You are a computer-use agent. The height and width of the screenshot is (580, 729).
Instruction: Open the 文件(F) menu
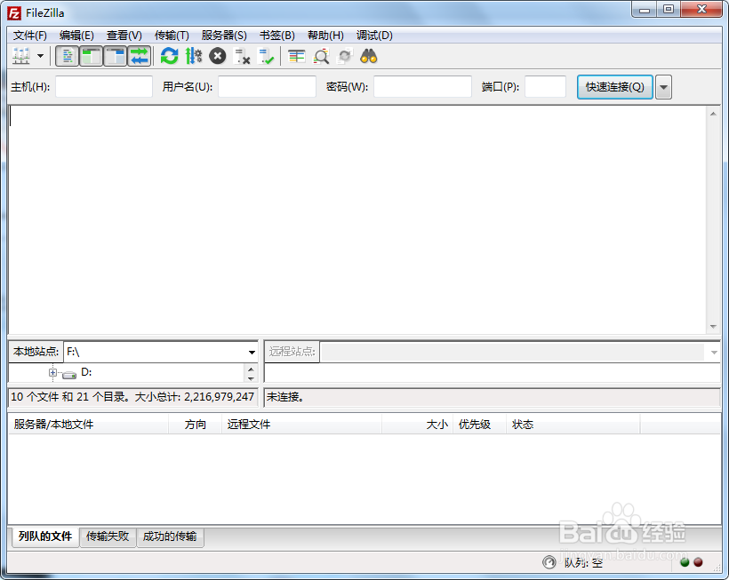29,36
